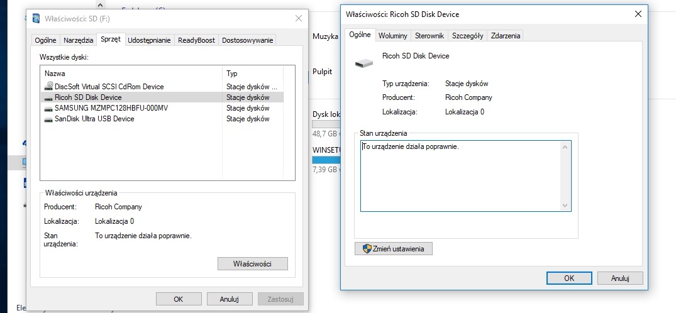Image resolution: width=676 pixels, height=313 pixels.
Task: Click the SanDisk Ultra USB Device drive icon
Action: tap(48, 119)
